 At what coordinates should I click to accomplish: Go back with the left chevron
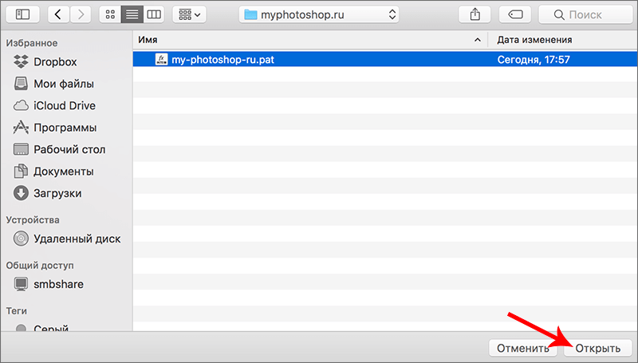60,14
